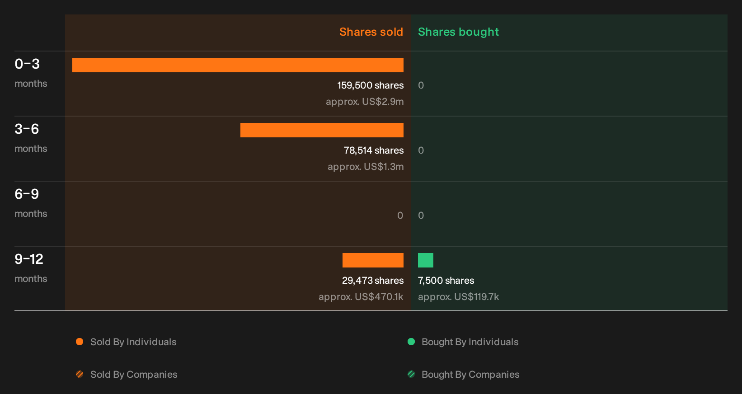
Task: Click the bought zero in 0-3 months row
Action: pyautogui.click(x=421, y=85)
